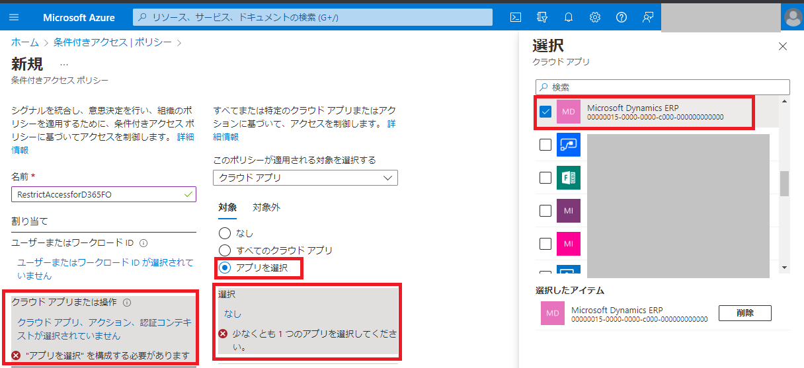Screen dimensions: 804x368
Task: Check the box next to the purple MI icon
Action: pos(545,211)
